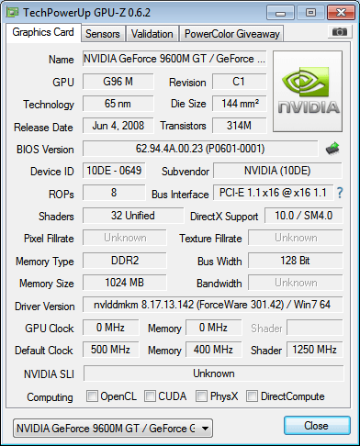Click the Default Clock field 500 MHz
The height and width of the screenshot is (446, 360).
coord(110,350)
